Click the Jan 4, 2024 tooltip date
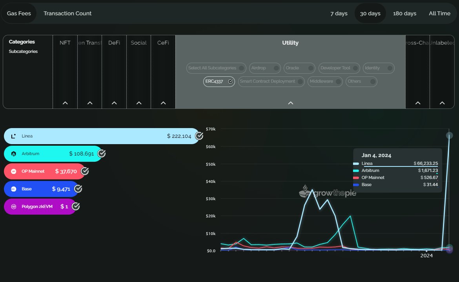This screenshot has width=459, height=282. (x=376, y=155)
